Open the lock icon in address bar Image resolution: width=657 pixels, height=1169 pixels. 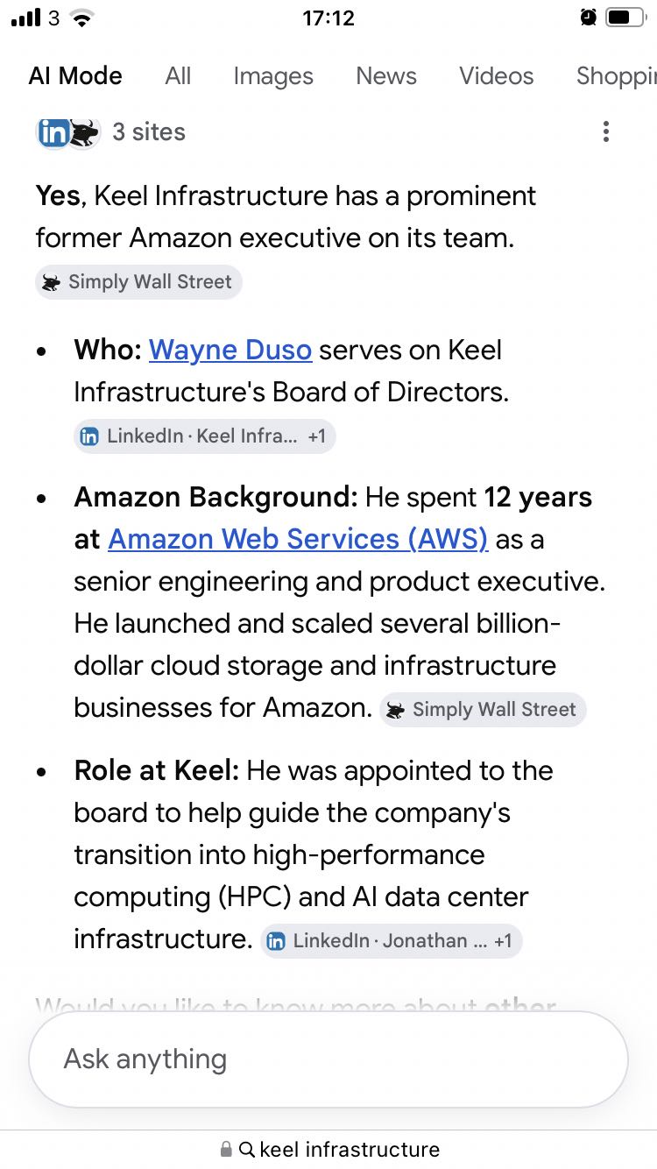tap(226, 1149)
